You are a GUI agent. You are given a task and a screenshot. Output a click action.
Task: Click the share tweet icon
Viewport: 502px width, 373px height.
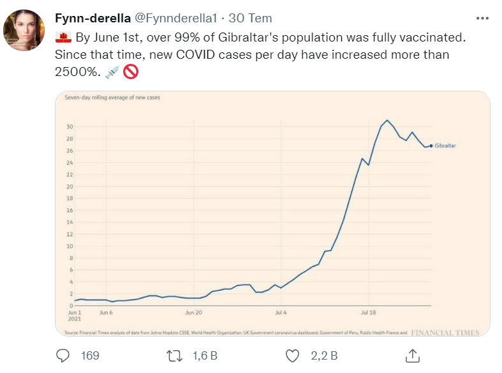[x=413, y=355]
